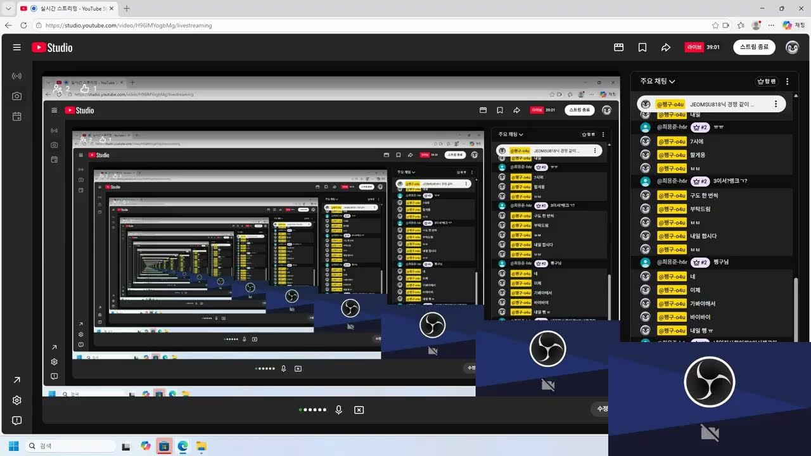Open three-dot menu on the outermost pinned chat message
811x456 pixels.
[776, 104]
